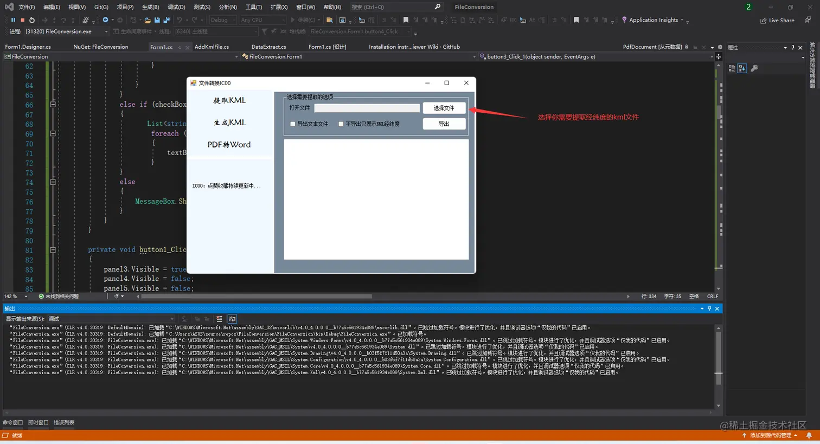Screen dimensions: 820x444
Task: Open the Any CPU platform dropdown
Action: [x=262, y=20]
